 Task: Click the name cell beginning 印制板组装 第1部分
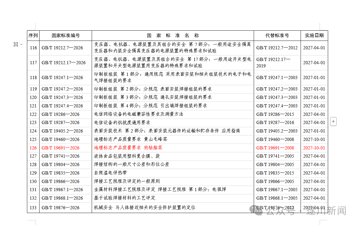pos(173,77)
